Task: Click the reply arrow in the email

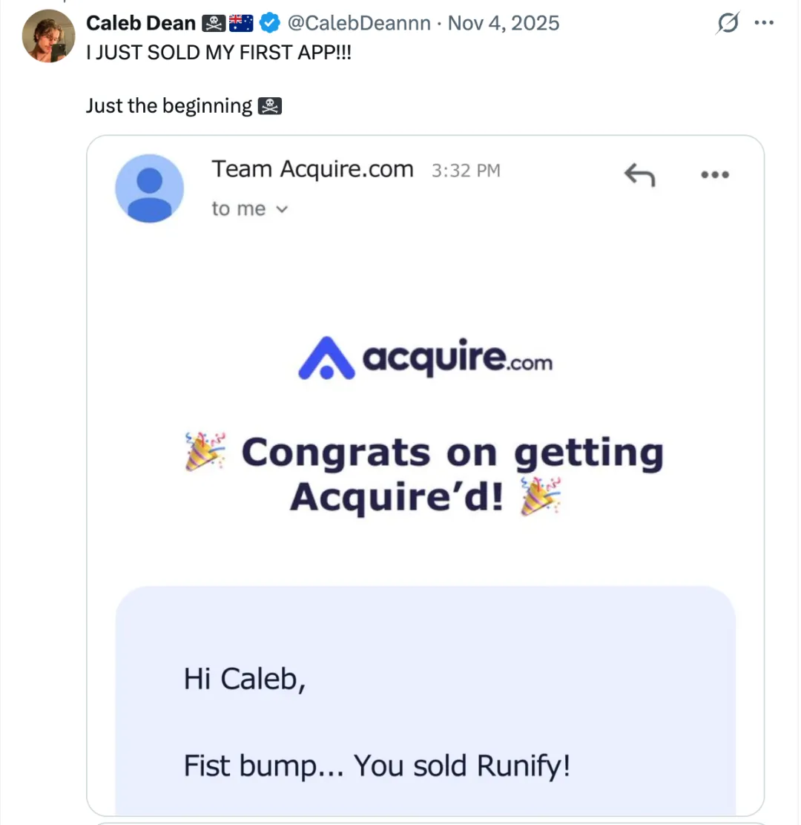Action: click(x=639, y=175)
